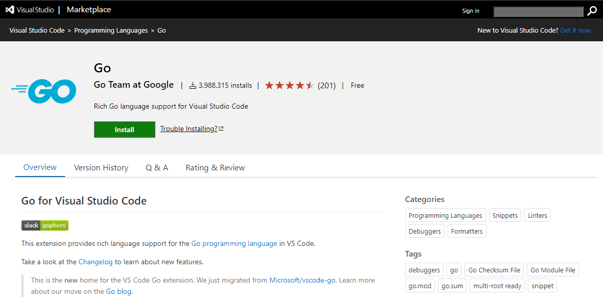This screenshot has height=304, width=603.
Task: Select the Overview tab
Action: [x=40, y=167]
